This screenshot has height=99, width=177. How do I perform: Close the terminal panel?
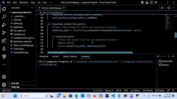click(173, 56)
